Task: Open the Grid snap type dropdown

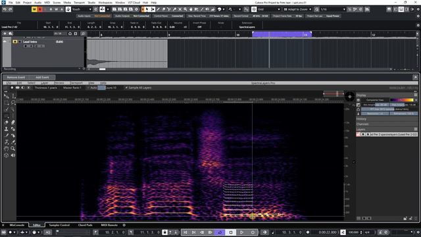Action: coord(269,9)
